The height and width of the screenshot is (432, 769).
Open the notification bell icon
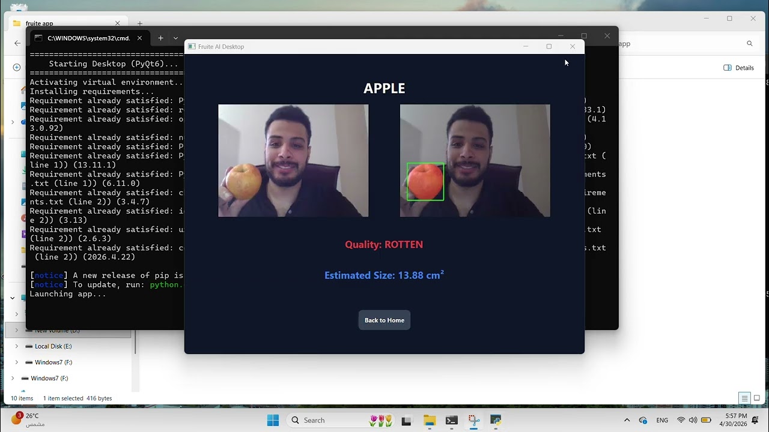click(x=755, y=420)
